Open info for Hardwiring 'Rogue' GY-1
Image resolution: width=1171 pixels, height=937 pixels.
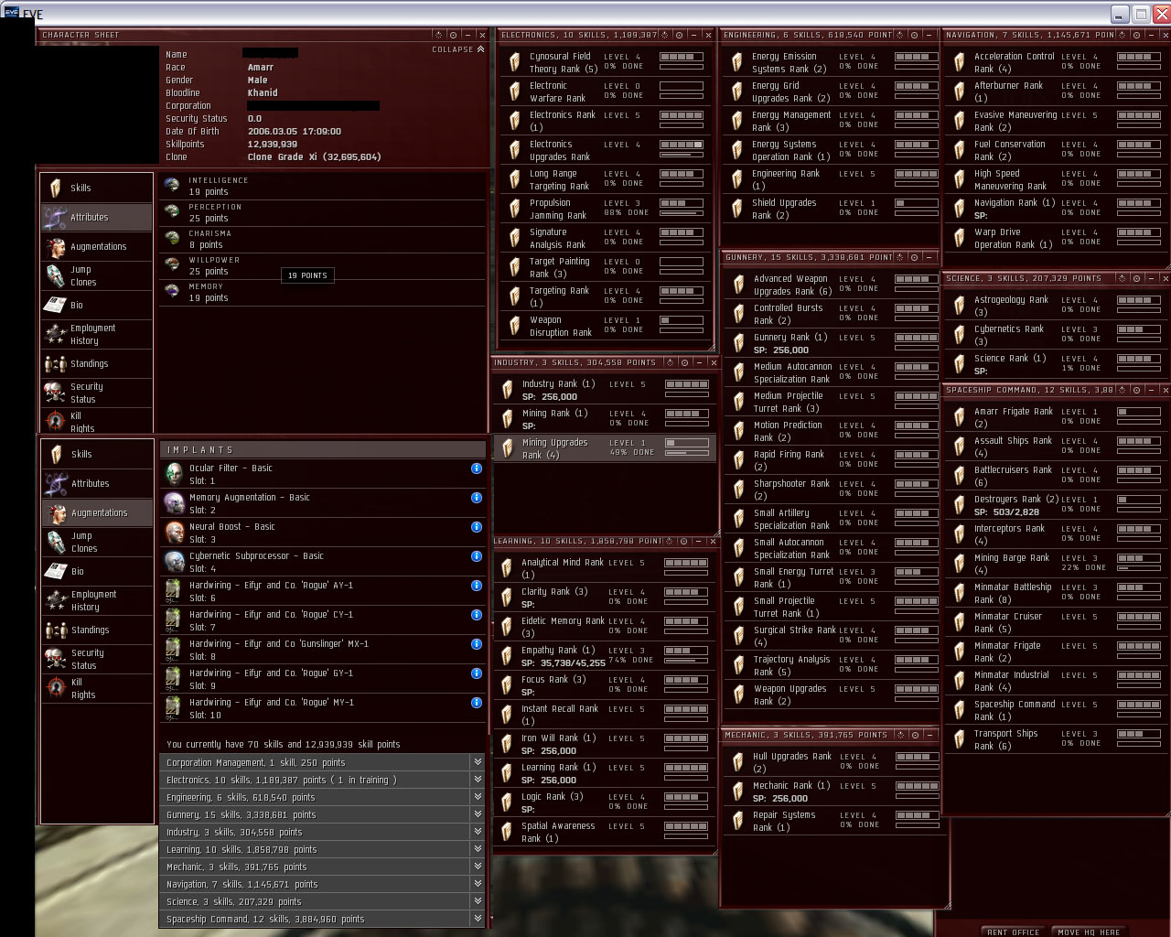(476, 673)
